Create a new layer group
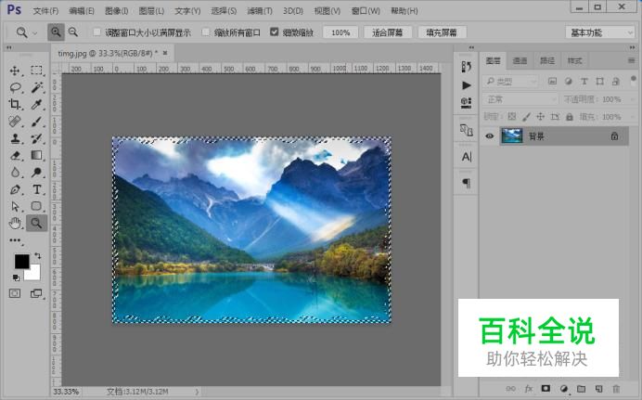642x400 pixels. click(x=582, y=389)
